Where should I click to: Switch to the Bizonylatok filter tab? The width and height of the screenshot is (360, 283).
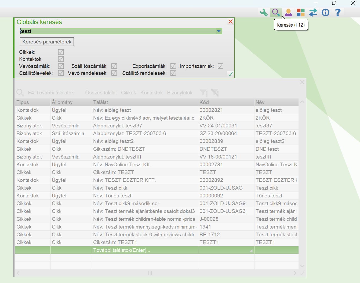pyautogui.click(x=180, y=93)
